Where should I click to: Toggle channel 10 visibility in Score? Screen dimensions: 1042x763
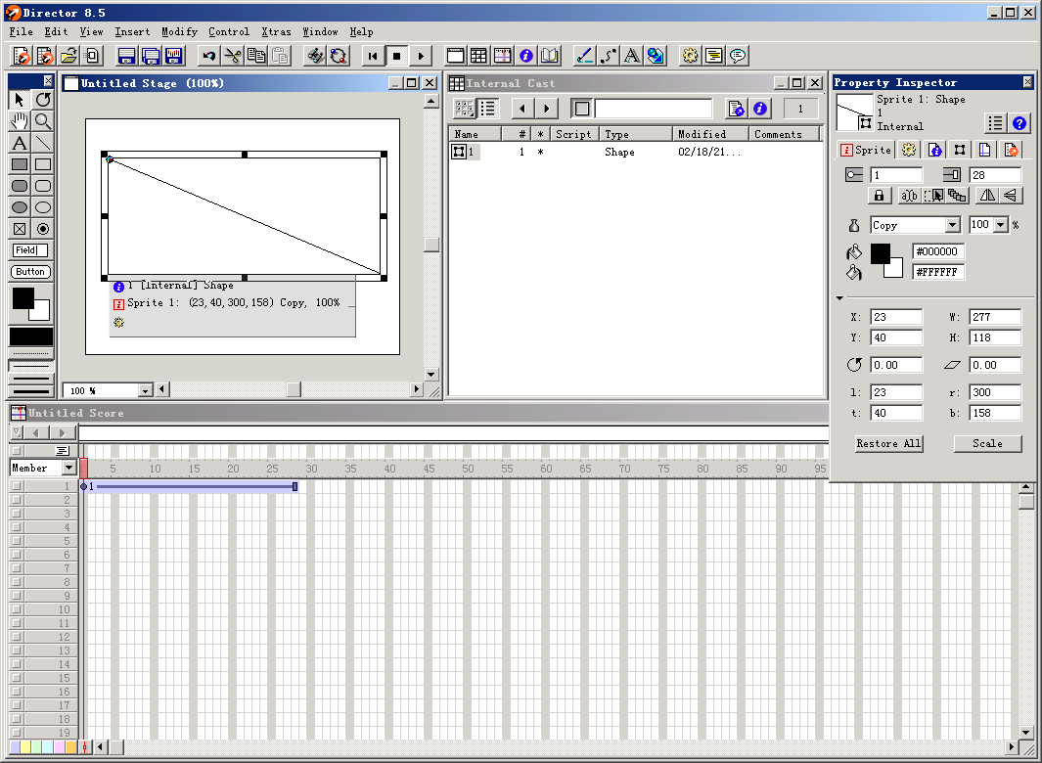click(16, 609)
